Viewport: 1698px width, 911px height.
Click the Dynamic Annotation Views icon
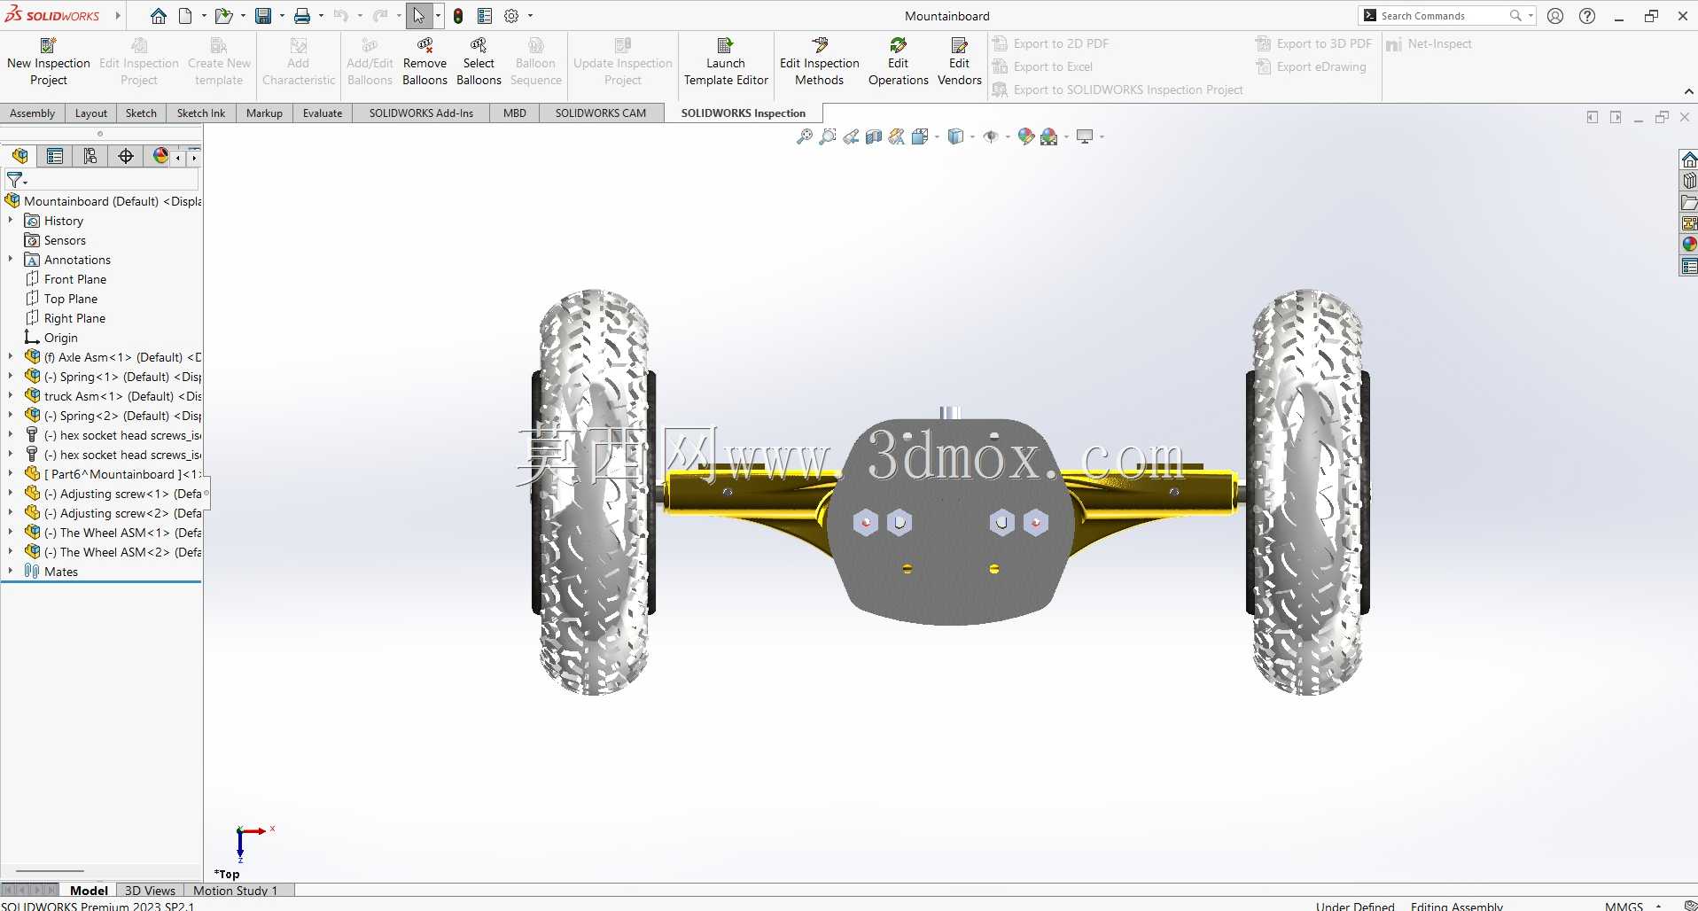[x=897, y=136]
